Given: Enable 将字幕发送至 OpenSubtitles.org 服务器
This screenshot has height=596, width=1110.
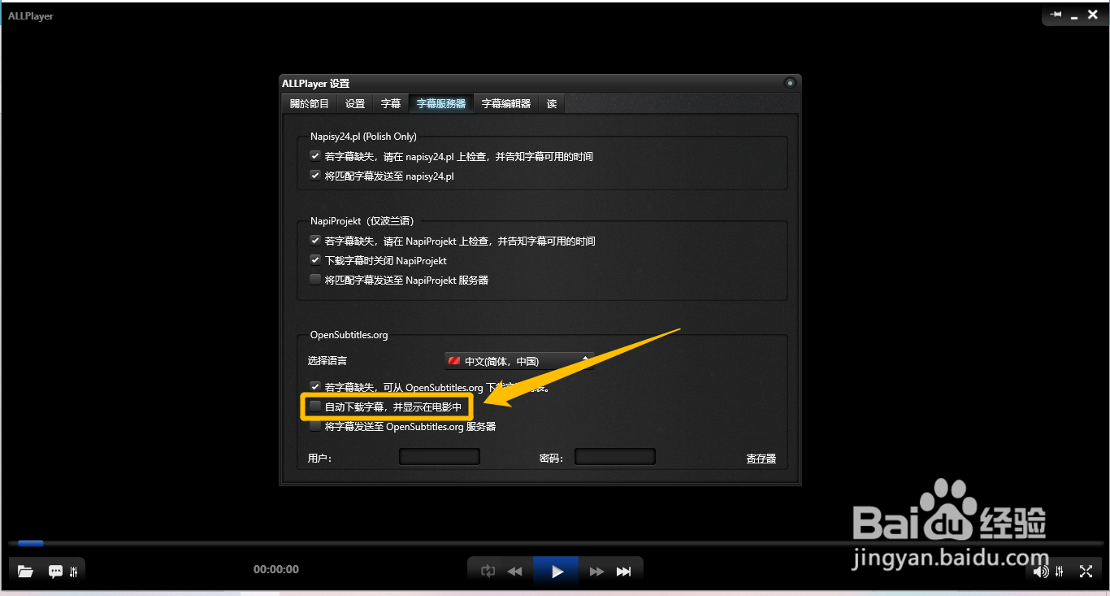Looking at the screenshot, I should [315, 426].
